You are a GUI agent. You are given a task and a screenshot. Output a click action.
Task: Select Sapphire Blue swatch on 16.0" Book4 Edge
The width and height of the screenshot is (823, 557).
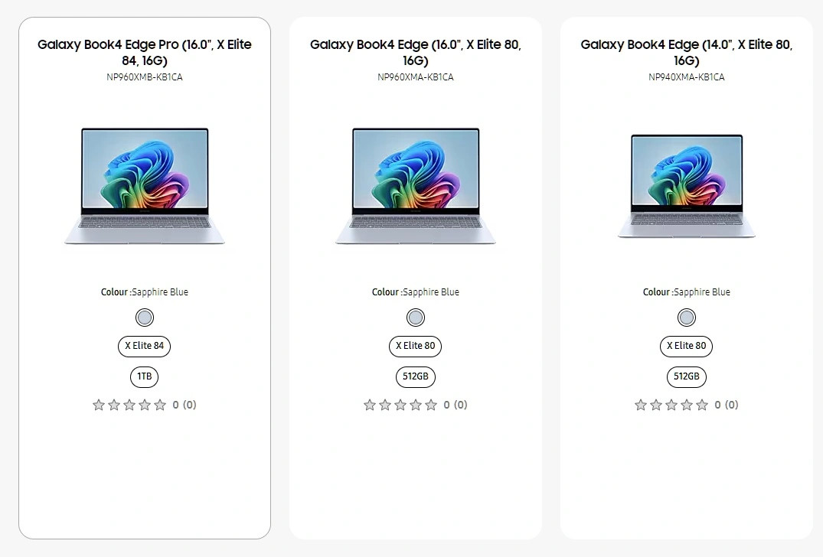pyautogui.click(x=415, y=318)
